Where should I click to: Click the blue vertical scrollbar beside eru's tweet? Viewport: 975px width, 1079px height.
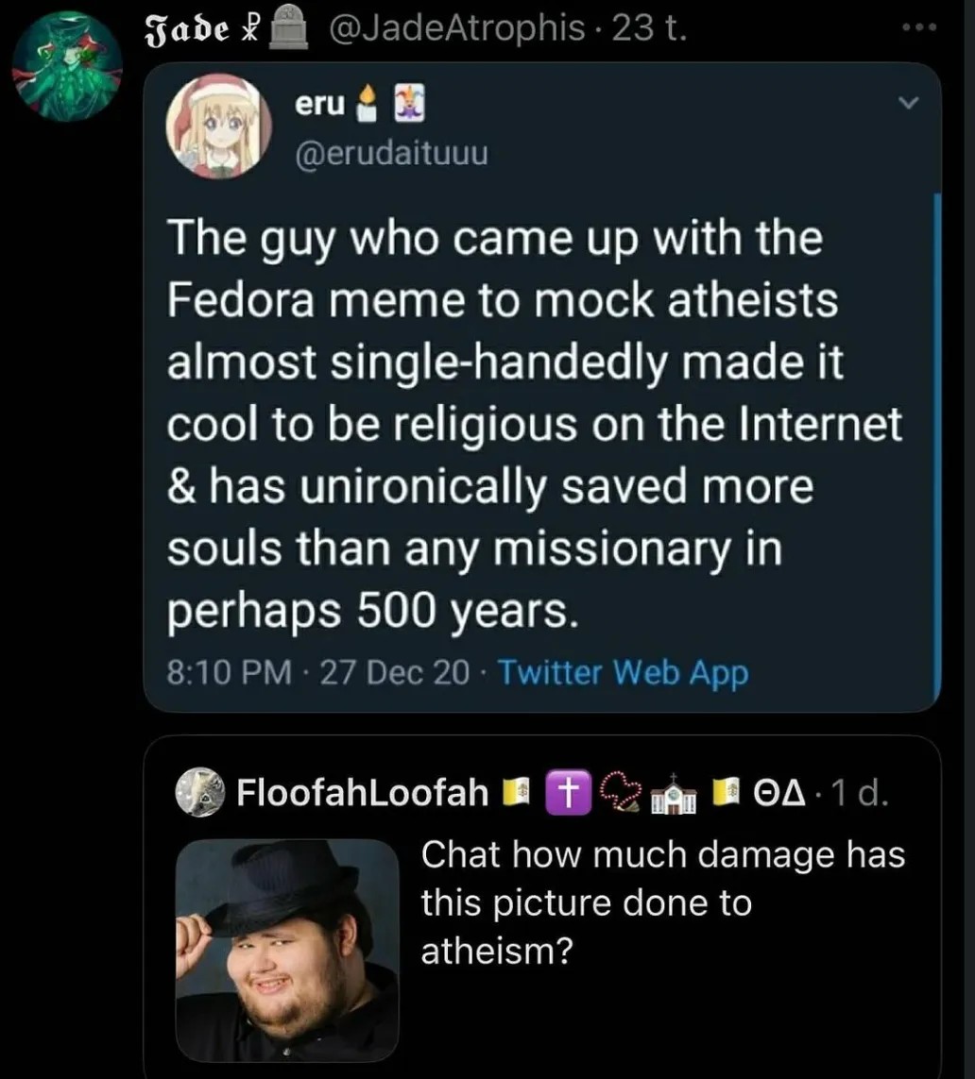(936, 444)
